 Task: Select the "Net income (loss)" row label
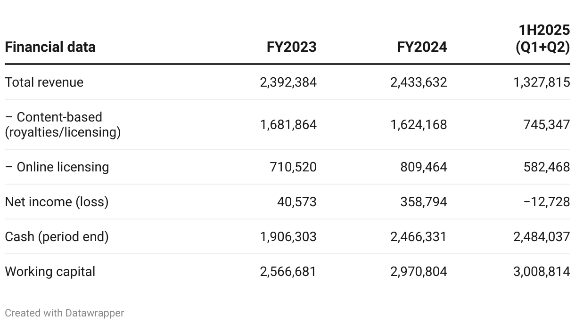point(57,202)
